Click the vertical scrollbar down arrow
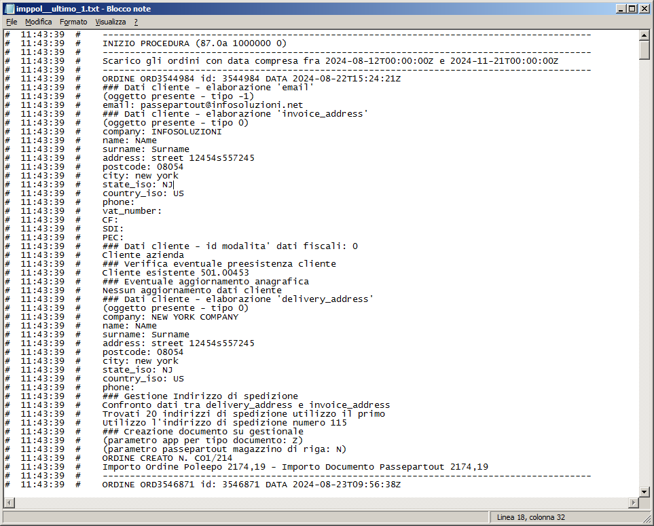654x526 pixels. tap(644, 491)
